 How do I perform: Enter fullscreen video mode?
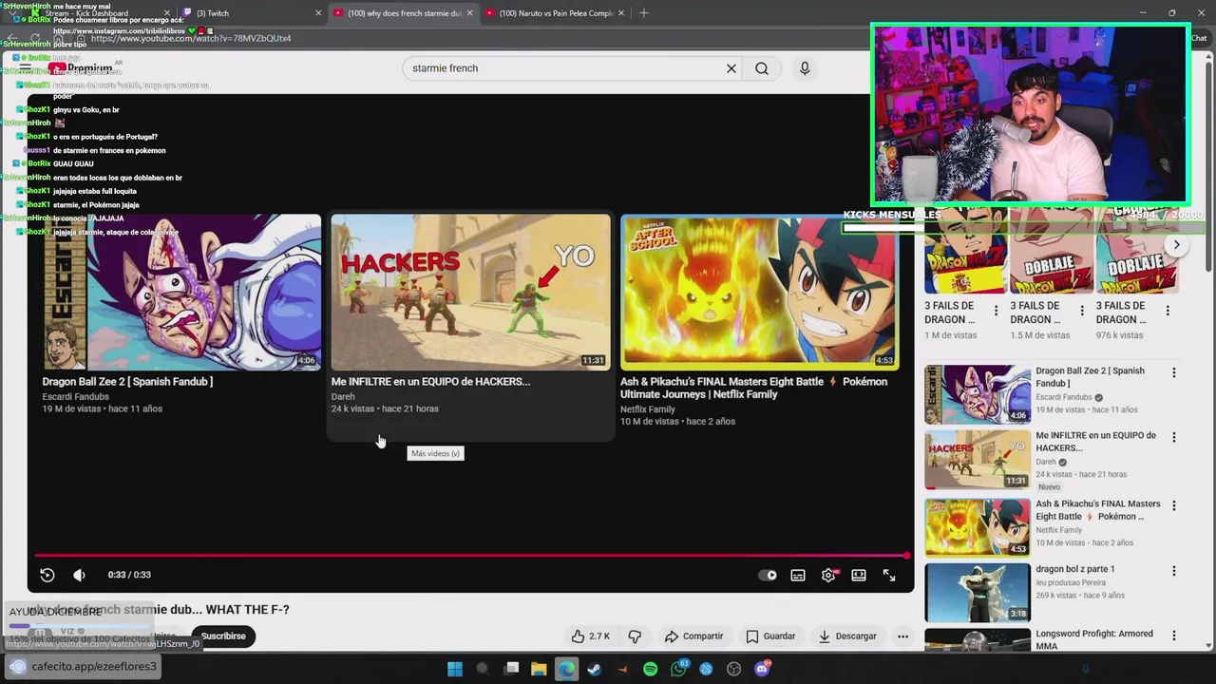[x=889, y=575]
